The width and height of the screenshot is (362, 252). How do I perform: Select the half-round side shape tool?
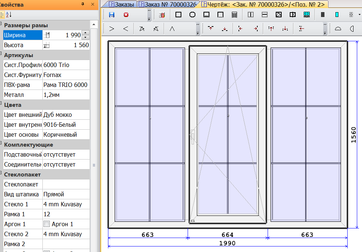point(352,29)
